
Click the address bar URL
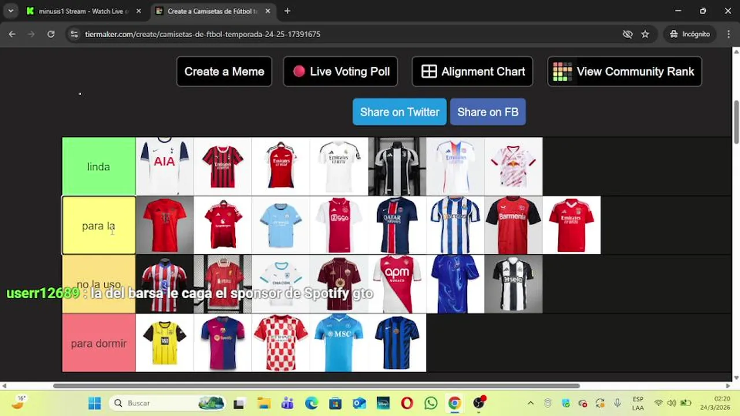point(202,34)
